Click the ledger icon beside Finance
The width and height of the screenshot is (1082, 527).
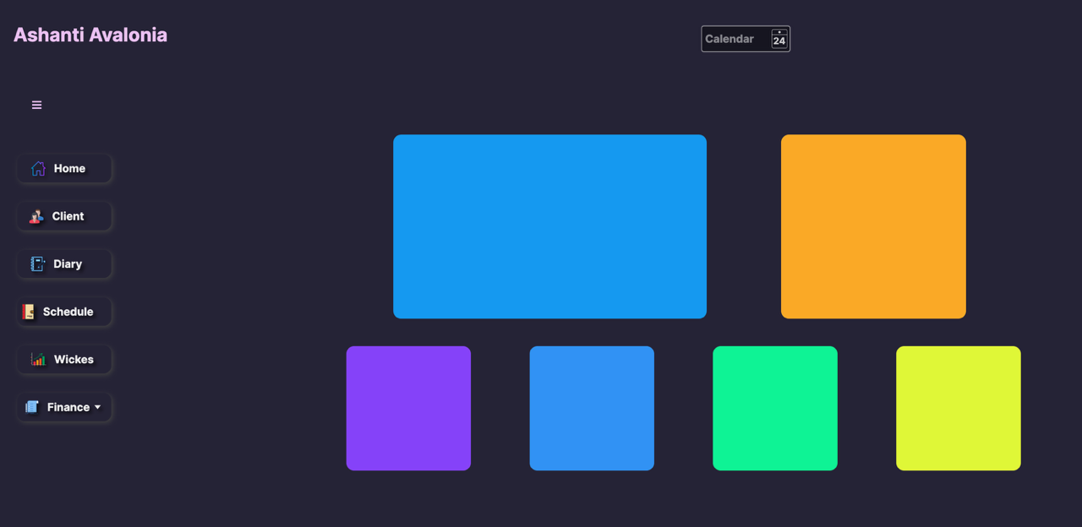point(32,407)
